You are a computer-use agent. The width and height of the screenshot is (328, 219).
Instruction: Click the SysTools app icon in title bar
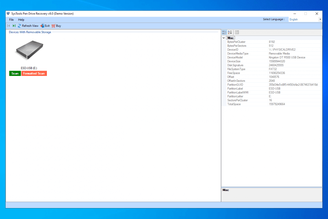pos(8,14)
